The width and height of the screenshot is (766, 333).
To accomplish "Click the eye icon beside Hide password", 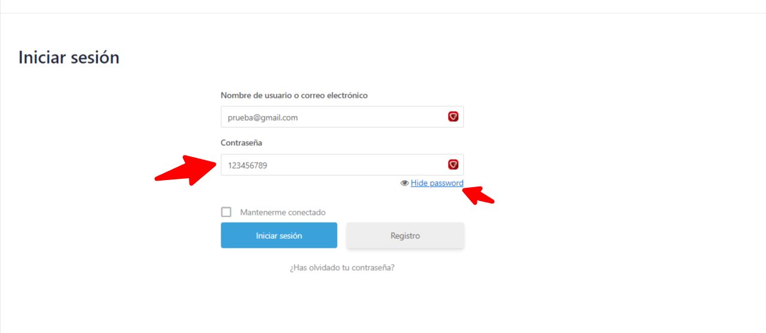I will tap(404, 184).
